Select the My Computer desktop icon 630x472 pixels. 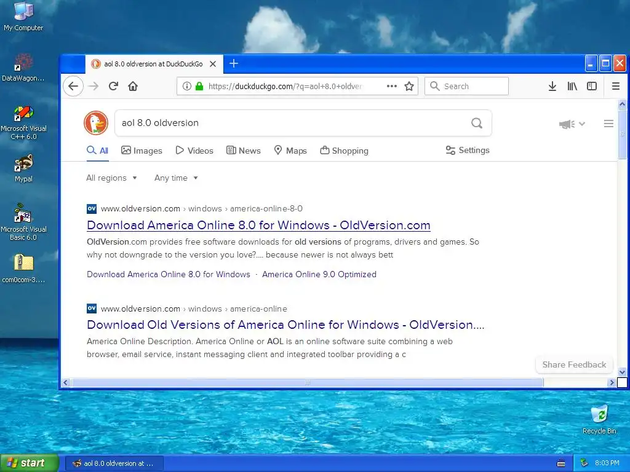23,17
